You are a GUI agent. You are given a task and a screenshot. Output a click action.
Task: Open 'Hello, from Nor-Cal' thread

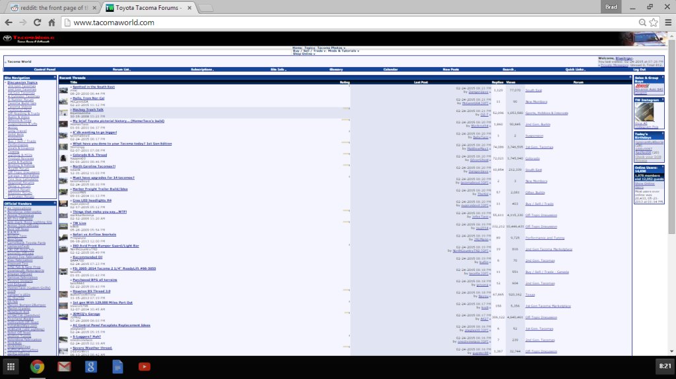[x=88, y=98]
